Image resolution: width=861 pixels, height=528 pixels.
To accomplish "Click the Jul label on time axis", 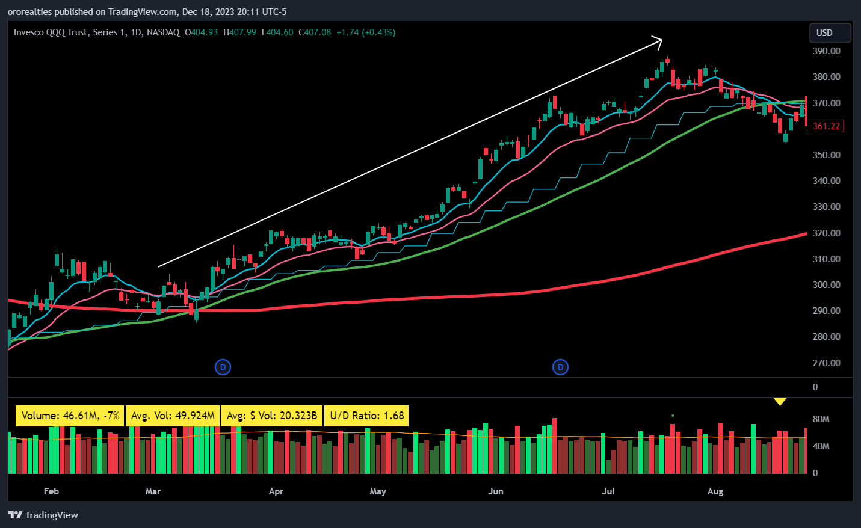I will click(608, 491).
